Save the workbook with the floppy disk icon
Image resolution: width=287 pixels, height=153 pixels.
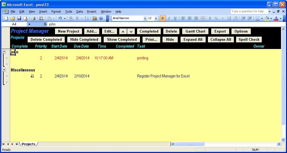coord(19,18)
